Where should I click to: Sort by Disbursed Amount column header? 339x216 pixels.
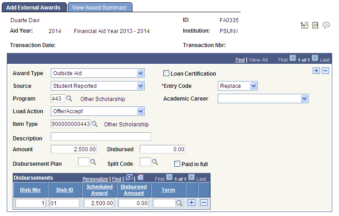coord(133,190)
